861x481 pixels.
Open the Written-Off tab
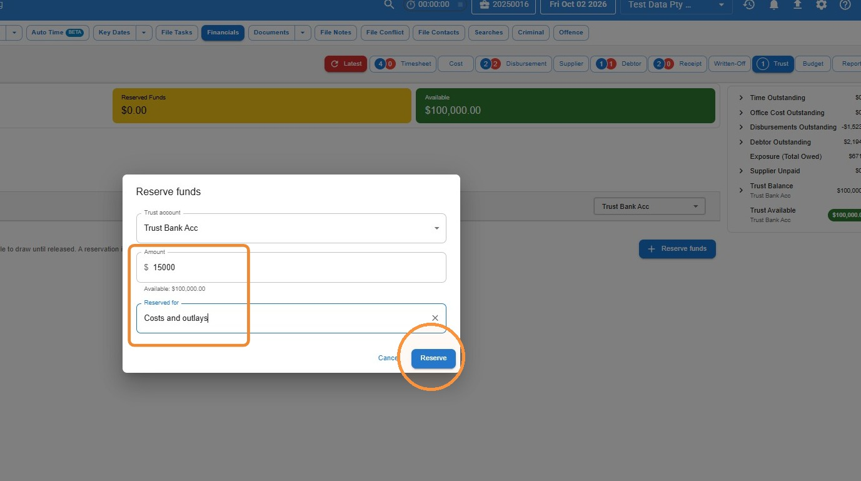pyautogui.click(x=730, y=64)
